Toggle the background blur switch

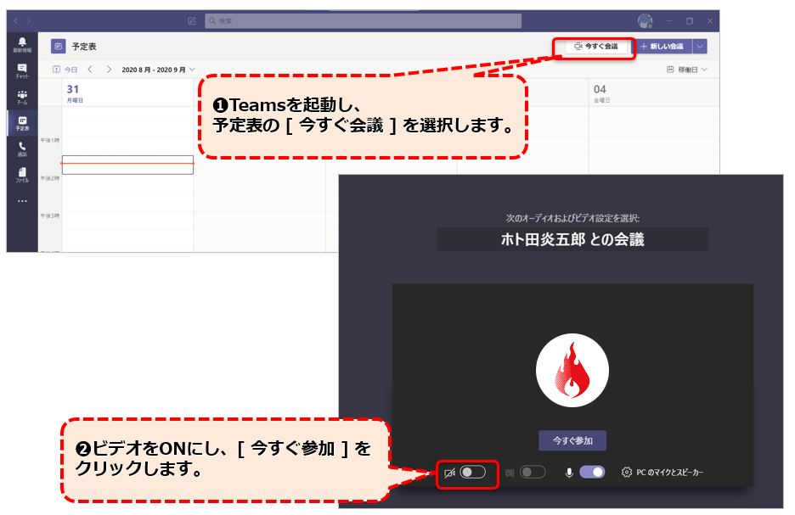coord(533,473)
